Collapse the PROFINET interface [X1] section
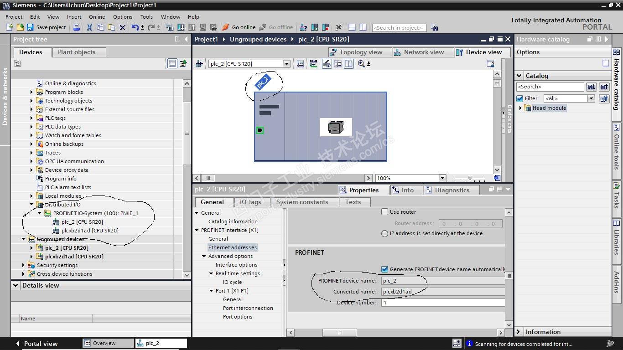Image resolution: width=623 pixels, height=350 pixels. coord(197,230)
